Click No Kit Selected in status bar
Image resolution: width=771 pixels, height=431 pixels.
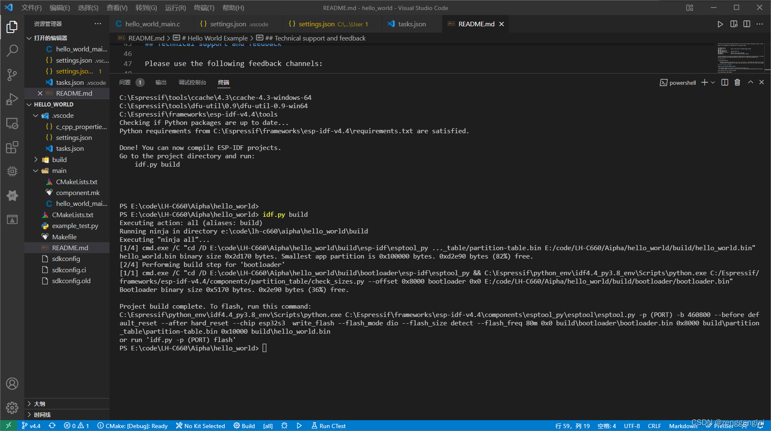(x=200, y=426)
